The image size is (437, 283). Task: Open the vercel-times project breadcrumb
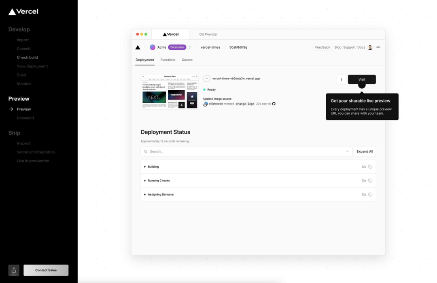(x=210, y=47)
